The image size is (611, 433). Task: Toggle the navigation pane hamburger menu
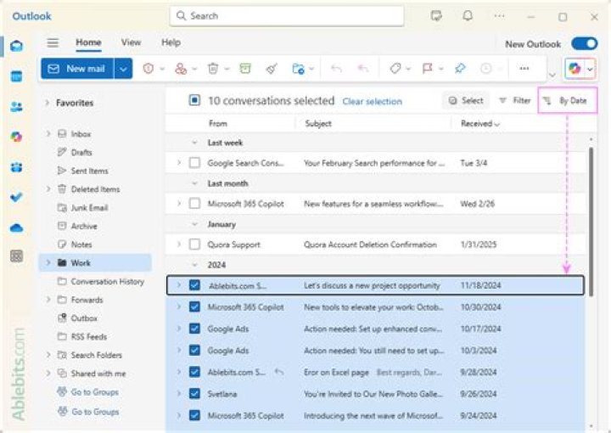pyautogui.click(x=53, y=42)
